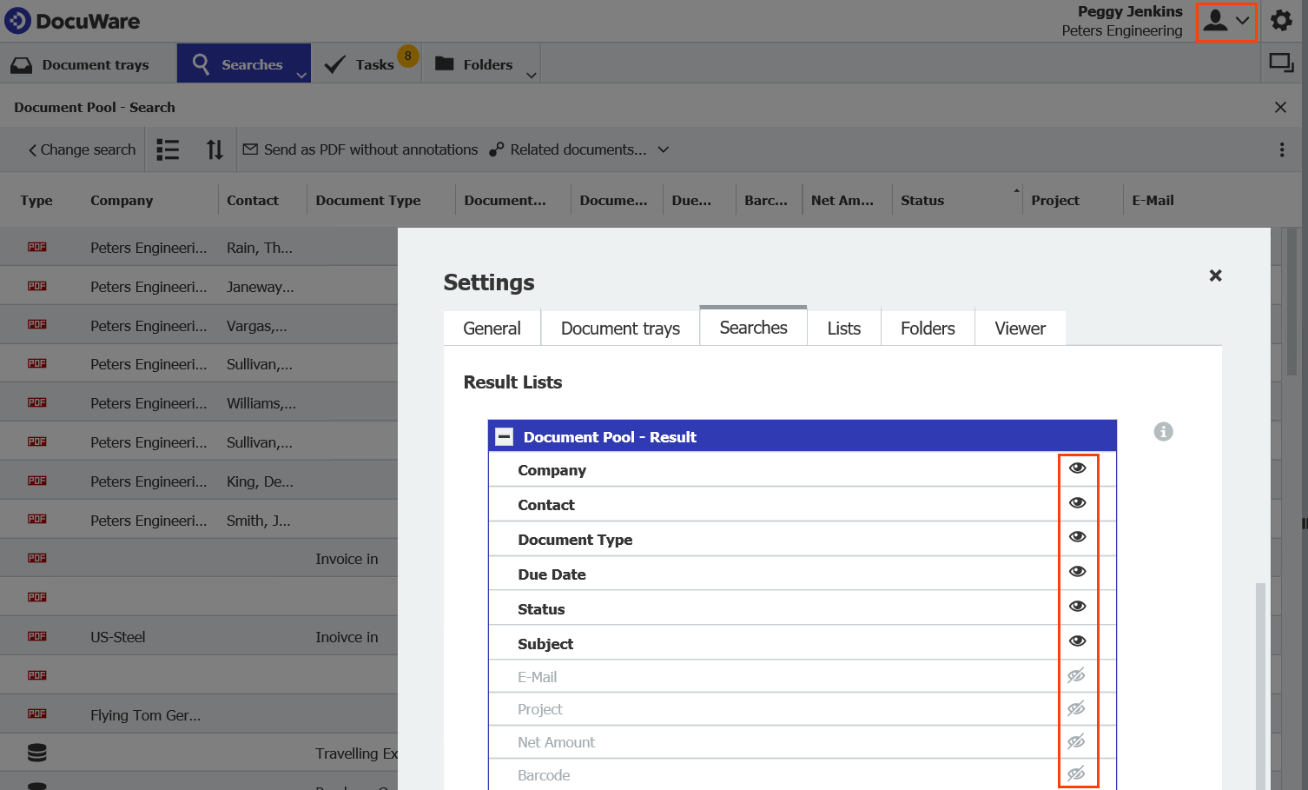This screenshot has width=1308, height=790.
Task: Click PDF icon in Rain contact row
Action: pyautogui.click(x=36, y=248)
